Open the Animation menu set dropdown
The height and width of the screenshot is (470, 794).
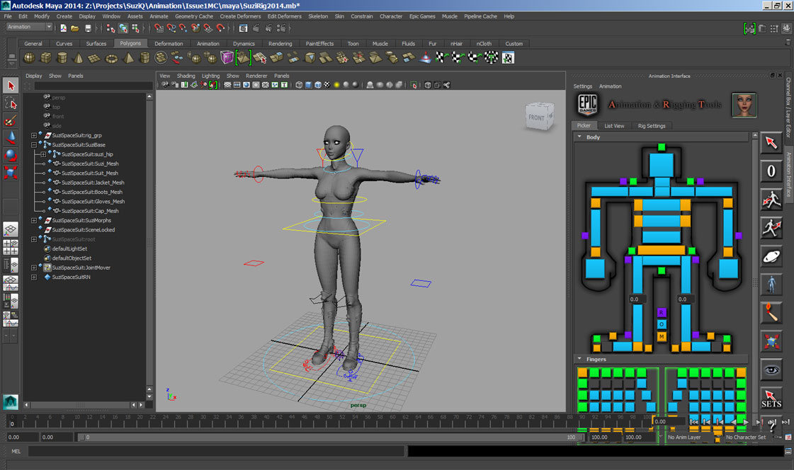(29, 27)
